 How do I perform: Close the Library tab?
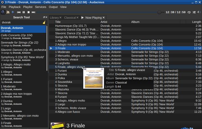coord(60,18)
